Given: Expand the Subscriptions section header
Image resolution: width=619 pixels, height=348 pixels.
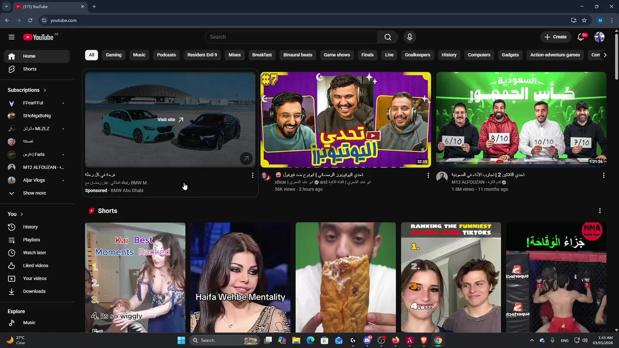Looking at the screenshot, I should [27, 90].
